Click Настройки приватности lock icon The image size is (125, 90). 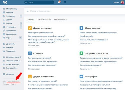point(81,53)
